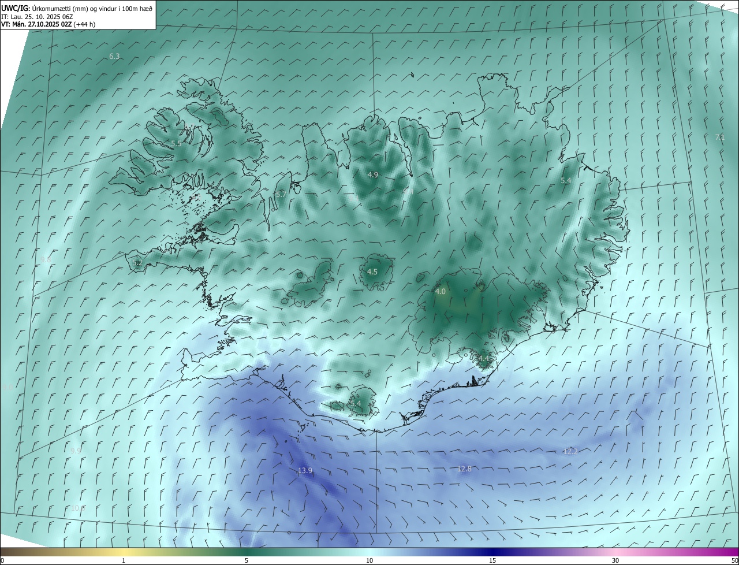
Task: Click the "UWC/IG: Úrkomumætti (mm)" title line
Action: (x=76, y=8)
